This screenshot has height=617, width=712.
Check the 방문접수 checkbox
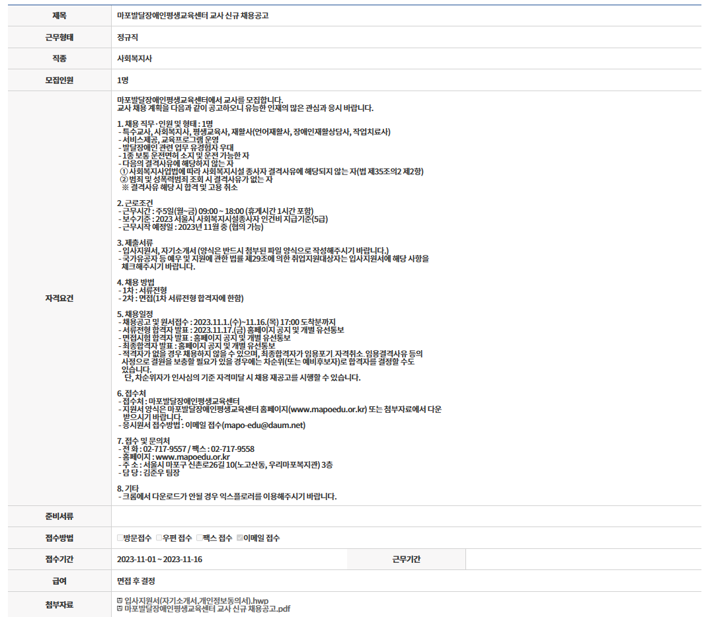click(120, 538)
